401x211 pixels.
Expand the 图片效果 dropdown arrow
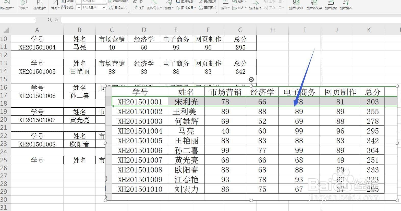point(195,8)
